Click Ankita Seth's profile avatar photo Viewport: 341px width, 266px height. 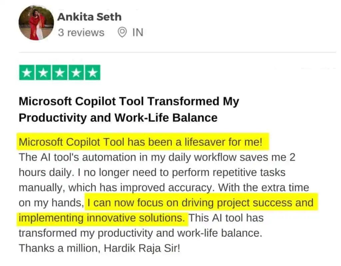pyautogui.click(x=36, y=23)
